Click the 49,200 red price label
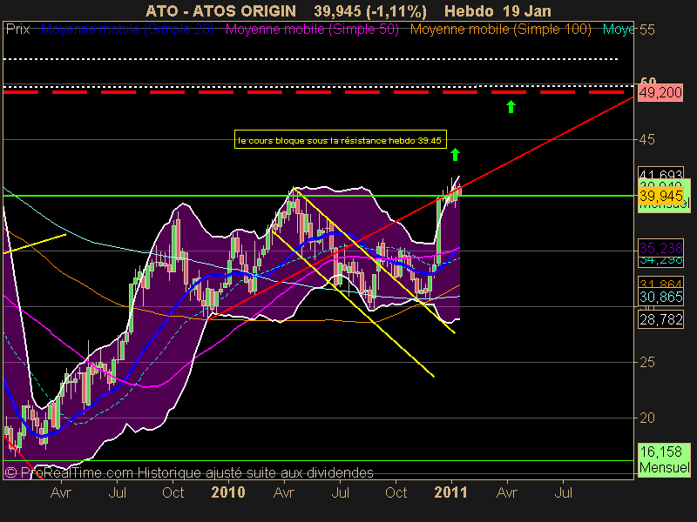This screenshot has width=697, height=522. (660, 93)
